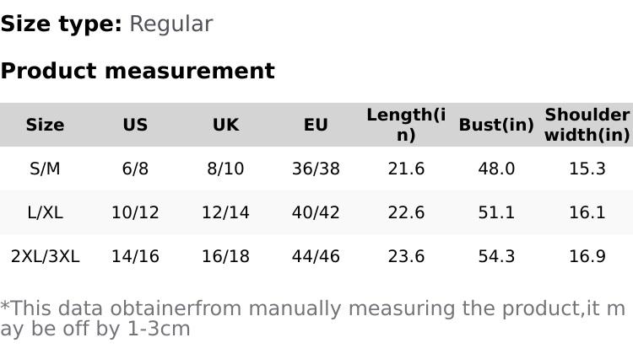Click US size 6/8 cell
The image size is (633, 359).
135,169
